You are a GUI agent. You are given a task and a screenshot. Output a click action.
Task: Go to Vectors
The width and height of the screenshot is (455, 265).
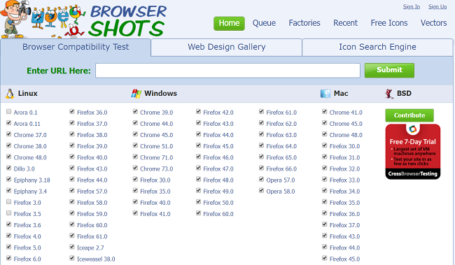pyautogui.click(x=433, y=23)
